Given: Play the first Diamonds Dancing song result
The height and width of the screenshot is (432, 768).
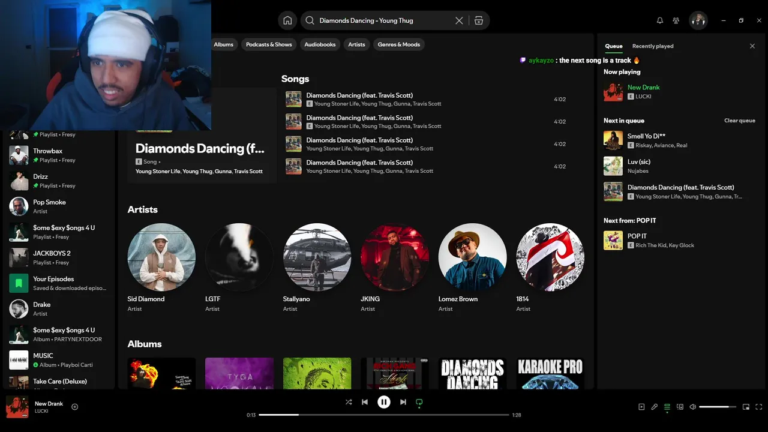Looking at the screenshot, I should pyautogui.click(x=426, y=99).
